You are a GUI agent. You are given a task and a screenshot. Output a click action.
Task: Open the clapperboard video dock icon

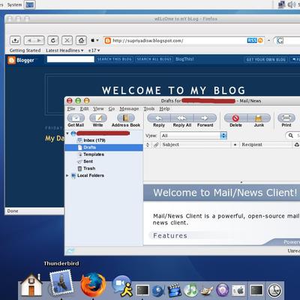click(x=174, y=290)
